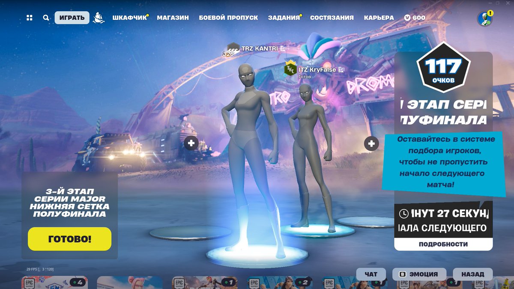514x289 pixels.
Task: Open the СОСТЯЗАНИЯ tab
Action: [x=332, y=18]
